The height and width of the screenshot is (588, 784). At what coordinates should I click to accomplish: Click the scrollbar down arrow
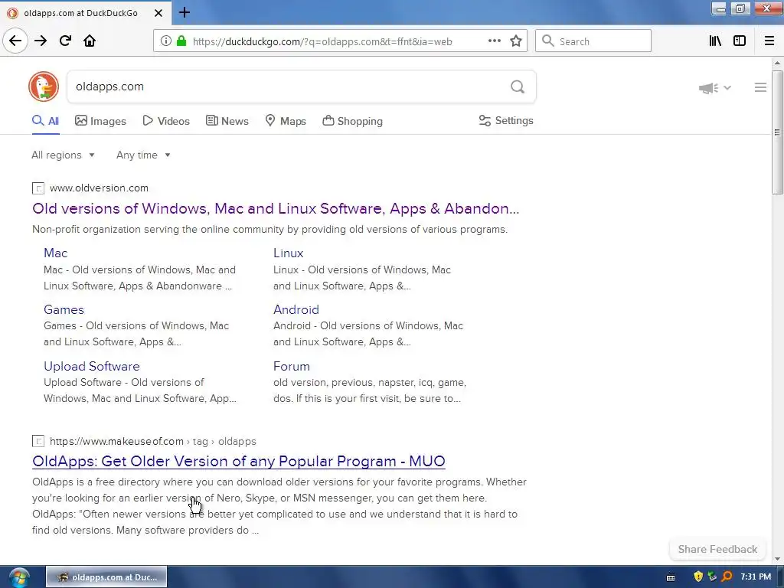click(777, 559)
